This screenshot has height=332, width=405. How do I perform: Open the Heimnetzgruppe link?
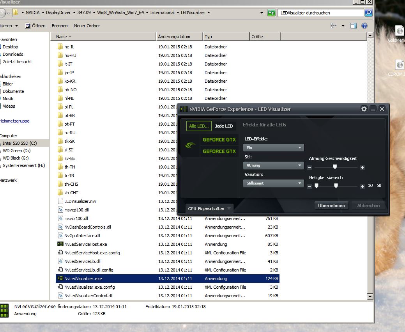point(15,121)
